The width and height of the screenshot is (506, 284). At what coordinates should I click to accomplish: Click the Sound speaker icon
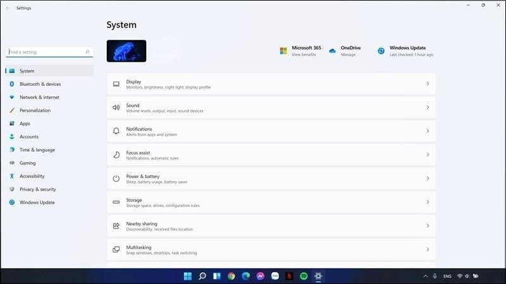pyautogui.click(x=116, y=107)
